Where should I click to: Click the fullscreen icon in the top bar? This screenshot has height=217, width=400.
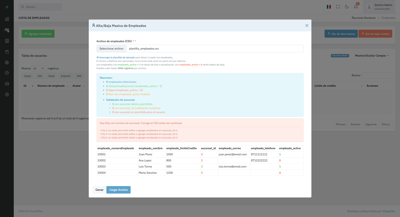(338, 7)
